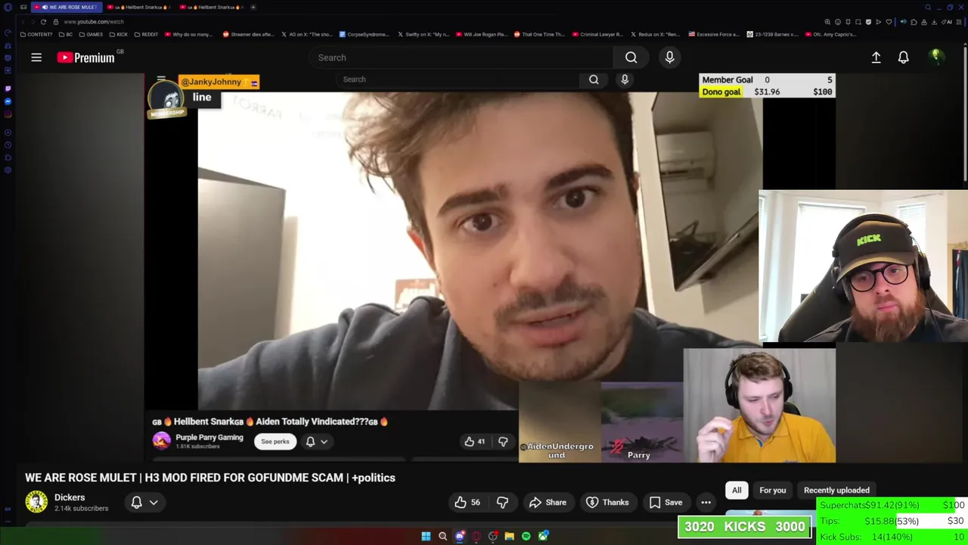
Task: Open the account avatar menu
Action: coord(935,57)
